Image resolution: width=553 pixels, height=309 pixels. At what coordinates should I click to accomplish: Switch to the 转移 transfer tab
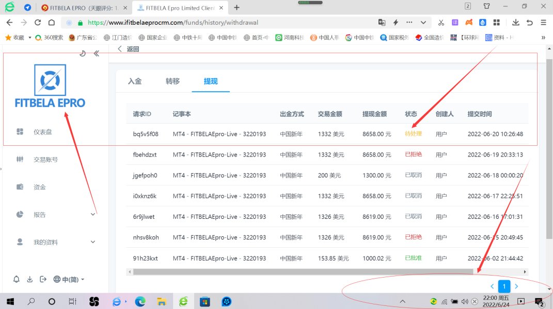[172, 81]
